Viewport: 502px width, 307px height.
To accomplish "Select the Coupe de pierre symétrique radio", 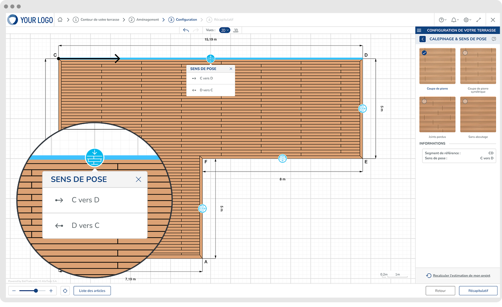I will tap(465, 53).
